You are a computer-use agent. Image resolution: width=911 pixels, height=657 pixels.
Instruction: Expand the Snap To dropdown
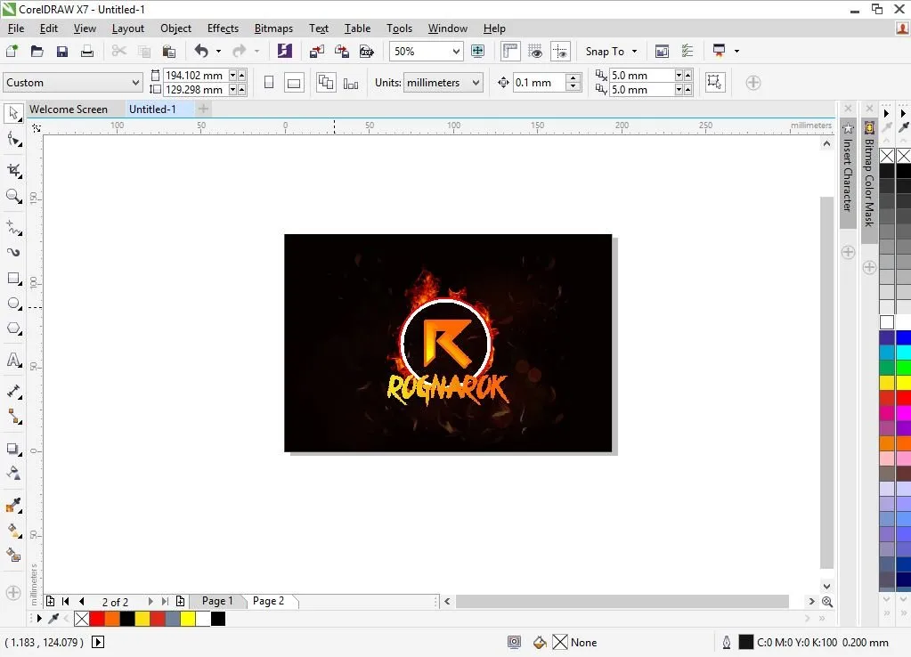coord(634,51)
